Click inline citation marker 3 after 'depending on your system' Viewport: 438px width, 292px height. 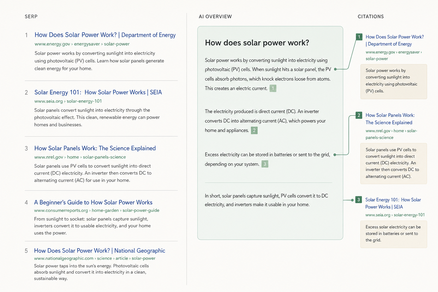(x=265, y=164)
